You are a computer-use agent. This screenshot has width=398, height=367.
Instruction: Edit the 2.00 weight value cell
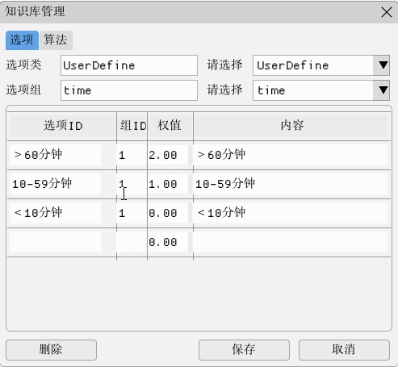(169, 155)
